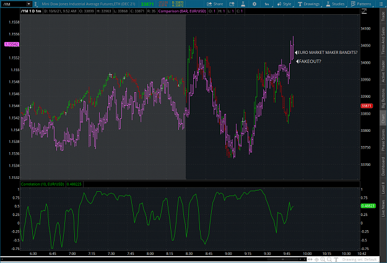Viewport: 387px width, 263px height.
Task: Open the 1m timeframe selector
Action: [x=267, y=4]
